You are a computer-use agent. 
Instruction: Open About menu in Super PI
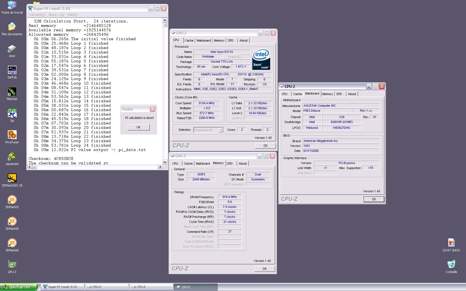[56, 15]
